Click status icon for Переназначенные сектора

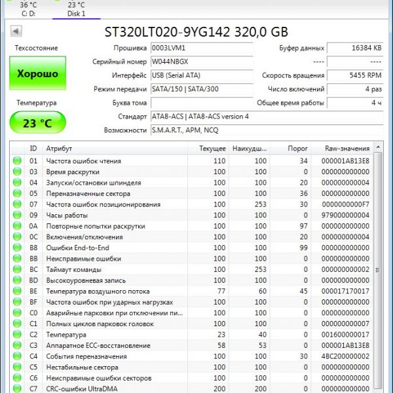pyautogui.click(x=17, y=193)
